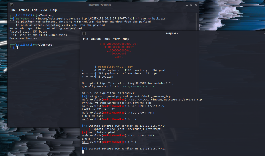
Task: Open Help menu in front msfconsole terminal
Action: tap(126, 39)
